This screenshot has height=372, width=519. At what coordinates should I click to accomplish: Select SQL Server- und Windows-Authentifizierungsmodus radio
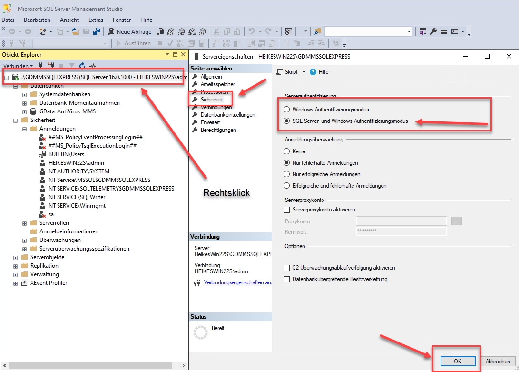287,121
